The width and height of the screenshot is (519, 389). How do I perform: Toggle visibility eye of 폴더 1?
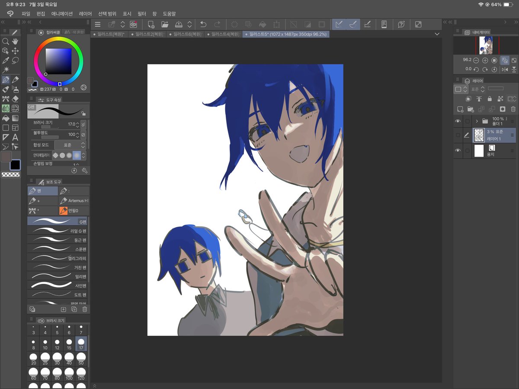coord(458,121)
